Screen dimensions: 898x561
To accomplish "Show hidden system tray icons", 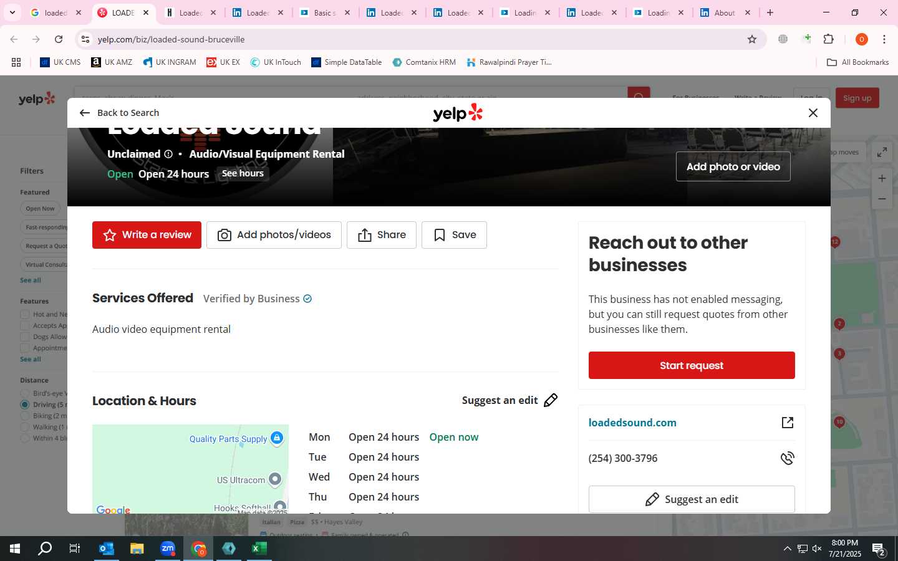I will (787, 549).
